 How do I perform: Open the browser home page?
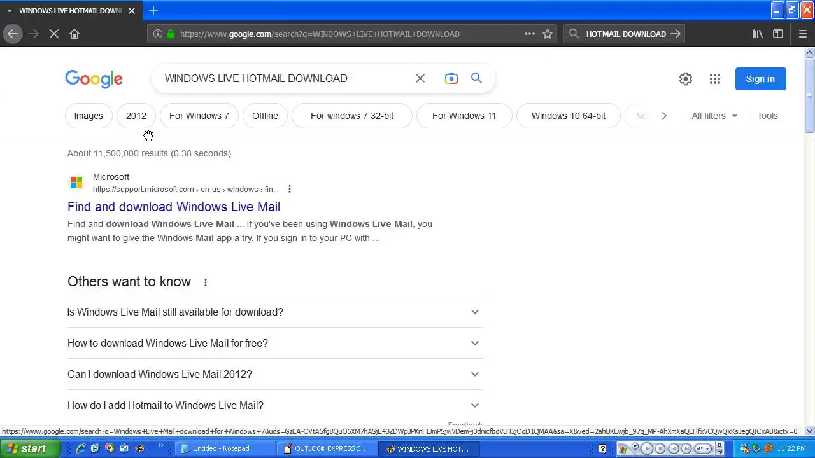74,34
